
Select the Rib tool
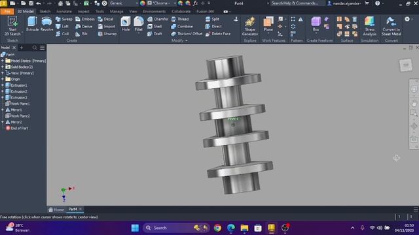click(x=81, y=34)
